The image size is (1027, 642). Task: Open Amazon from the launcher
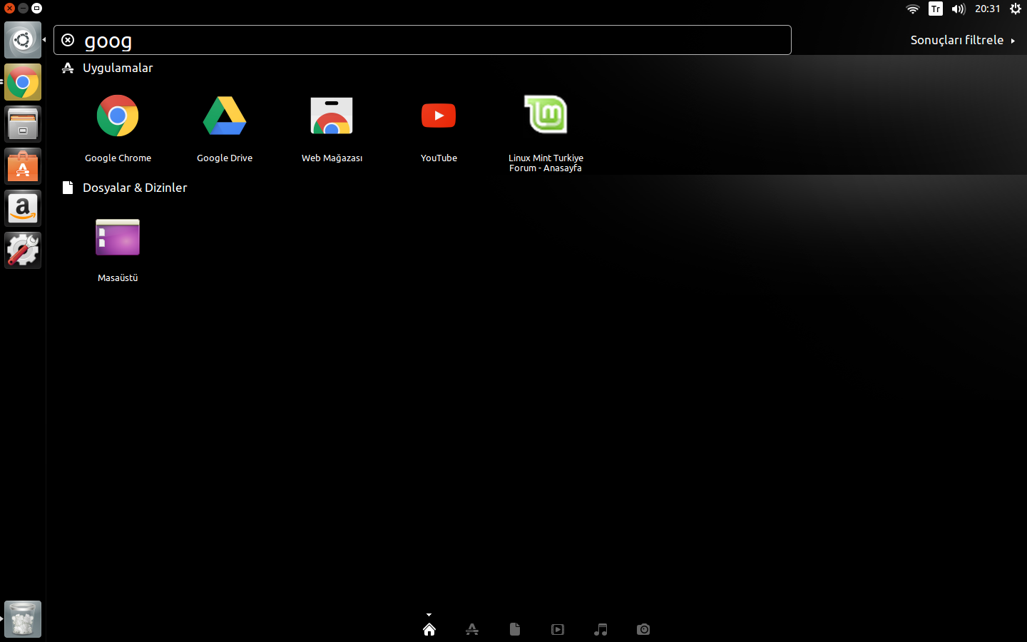click(23, 208)
